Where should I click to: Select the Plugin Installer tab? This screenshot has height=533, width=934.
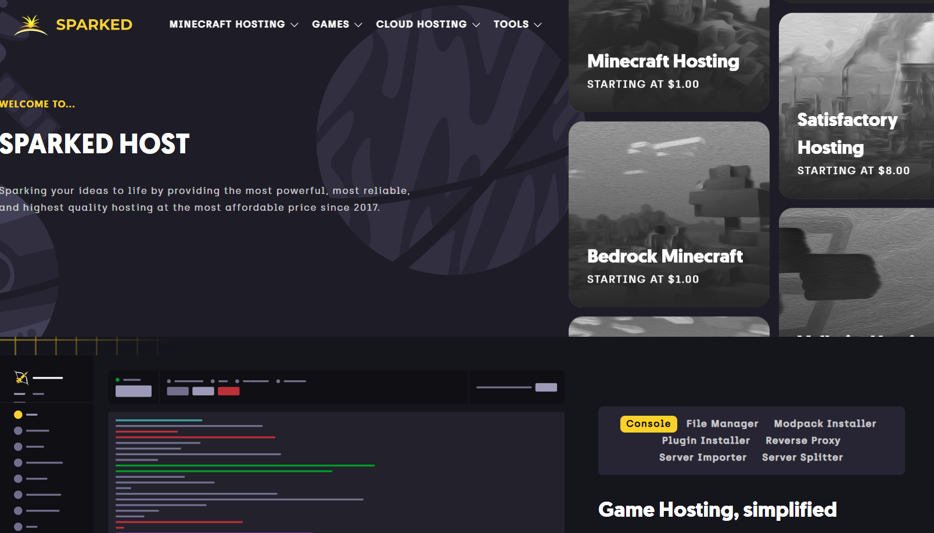pyautogui.click(x=706, y=441)
